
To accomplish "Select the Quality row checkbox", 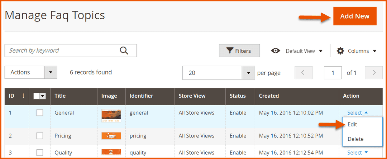I will tap(40, 153).
